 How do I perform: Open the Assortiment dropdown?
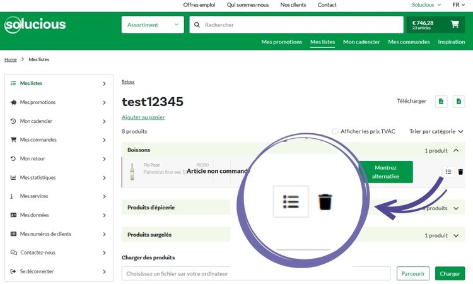coord(153,25)
